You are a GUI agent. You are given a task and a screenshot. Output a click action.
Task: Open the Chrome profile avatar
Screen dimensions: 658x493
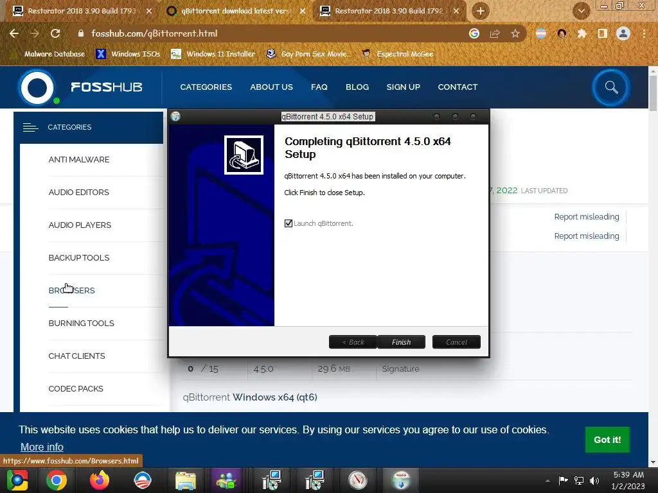click(x=623, y=33)
